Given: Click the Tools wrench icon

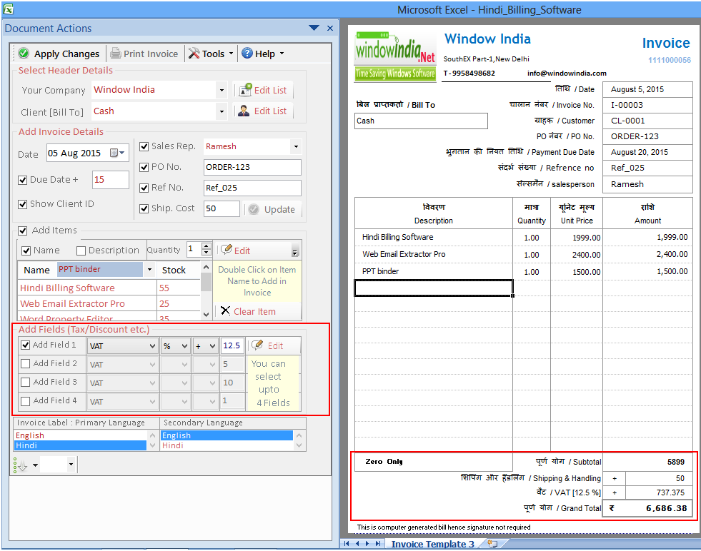Looking at the screenshot, I should (x=194, y=53).
